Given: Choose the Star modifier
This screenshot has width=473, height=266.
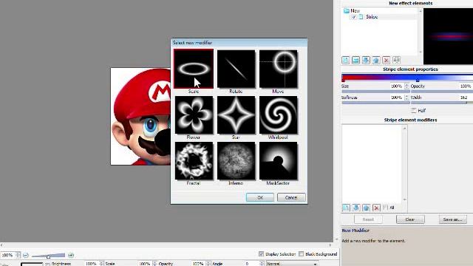Looking at the screenshot, I should 236,115.
